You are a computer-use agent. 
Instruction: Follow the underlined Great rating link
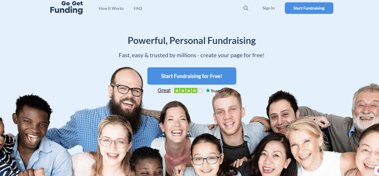(164, 90)
